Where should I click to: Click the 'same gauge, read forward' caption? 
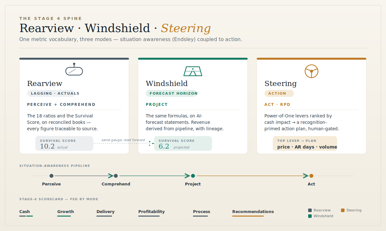[x=123, y=140]
